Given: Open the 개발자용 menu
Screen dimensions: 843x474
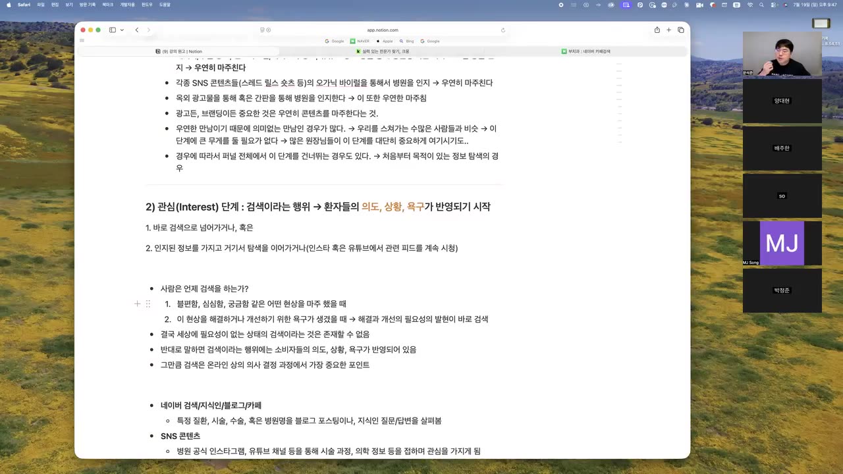Looking at the screenshot, I should coord(127,5).
